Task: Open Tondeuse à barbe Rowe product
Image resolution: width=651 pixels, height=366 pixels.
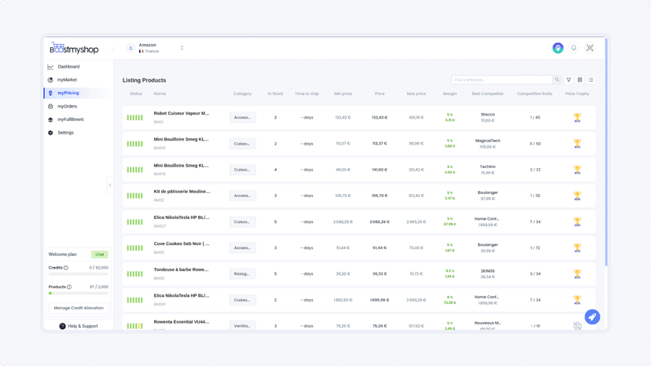Action: tap(181, 269)
